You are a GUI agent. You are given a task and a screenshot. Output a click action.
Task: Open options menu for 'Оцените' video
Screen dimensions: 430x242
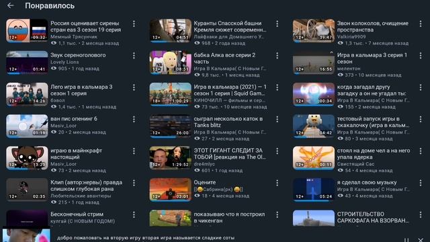tap(277, 183)
